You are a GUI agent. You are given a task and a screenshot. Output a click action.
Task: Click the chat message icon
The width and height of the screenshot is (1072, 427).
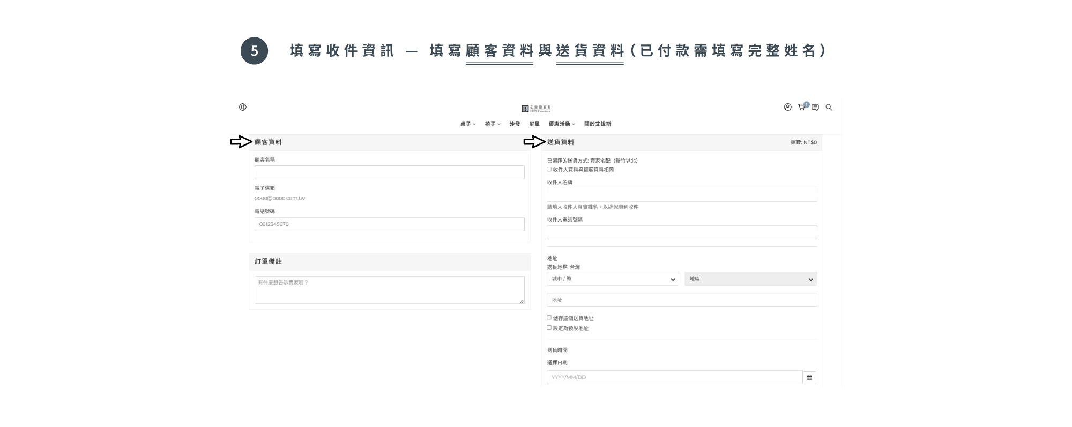pos(815,108)
